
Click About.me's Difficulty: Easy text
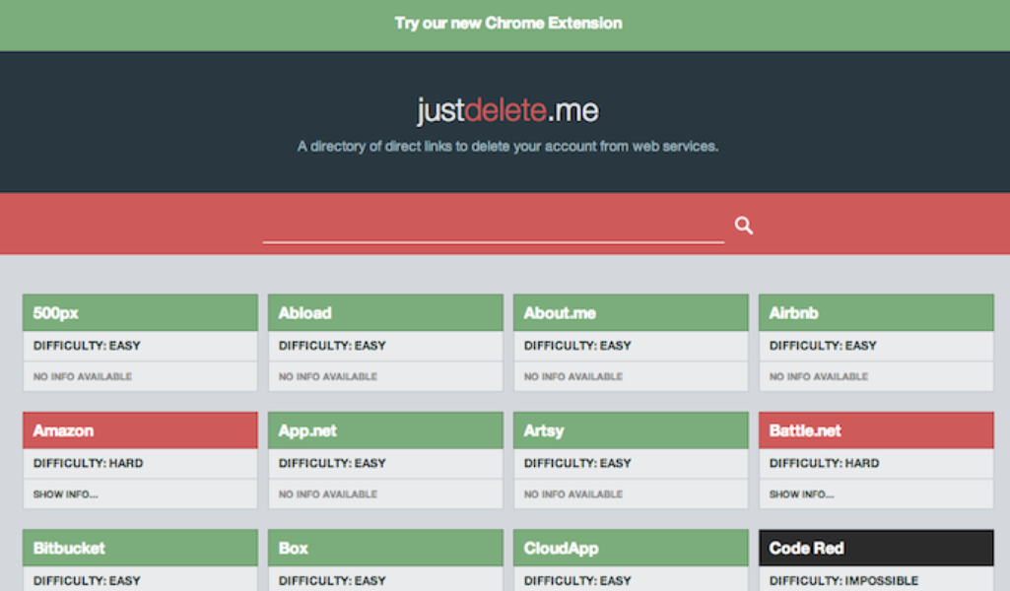[x=577, y=346]
